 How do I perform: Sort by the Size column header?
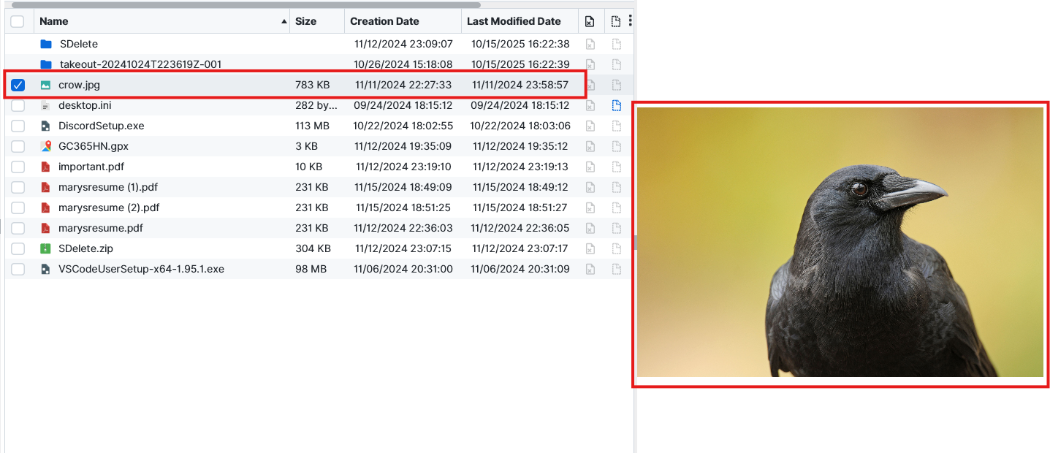305,21
